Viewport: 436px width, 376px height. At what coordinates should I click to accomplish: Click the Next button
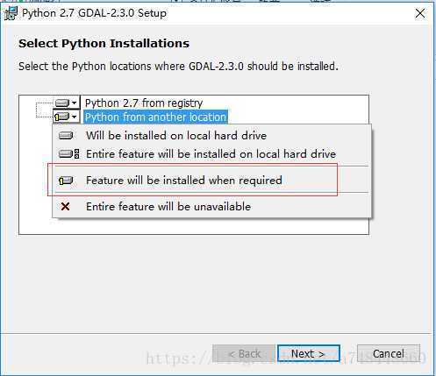[x=309, y=353]
